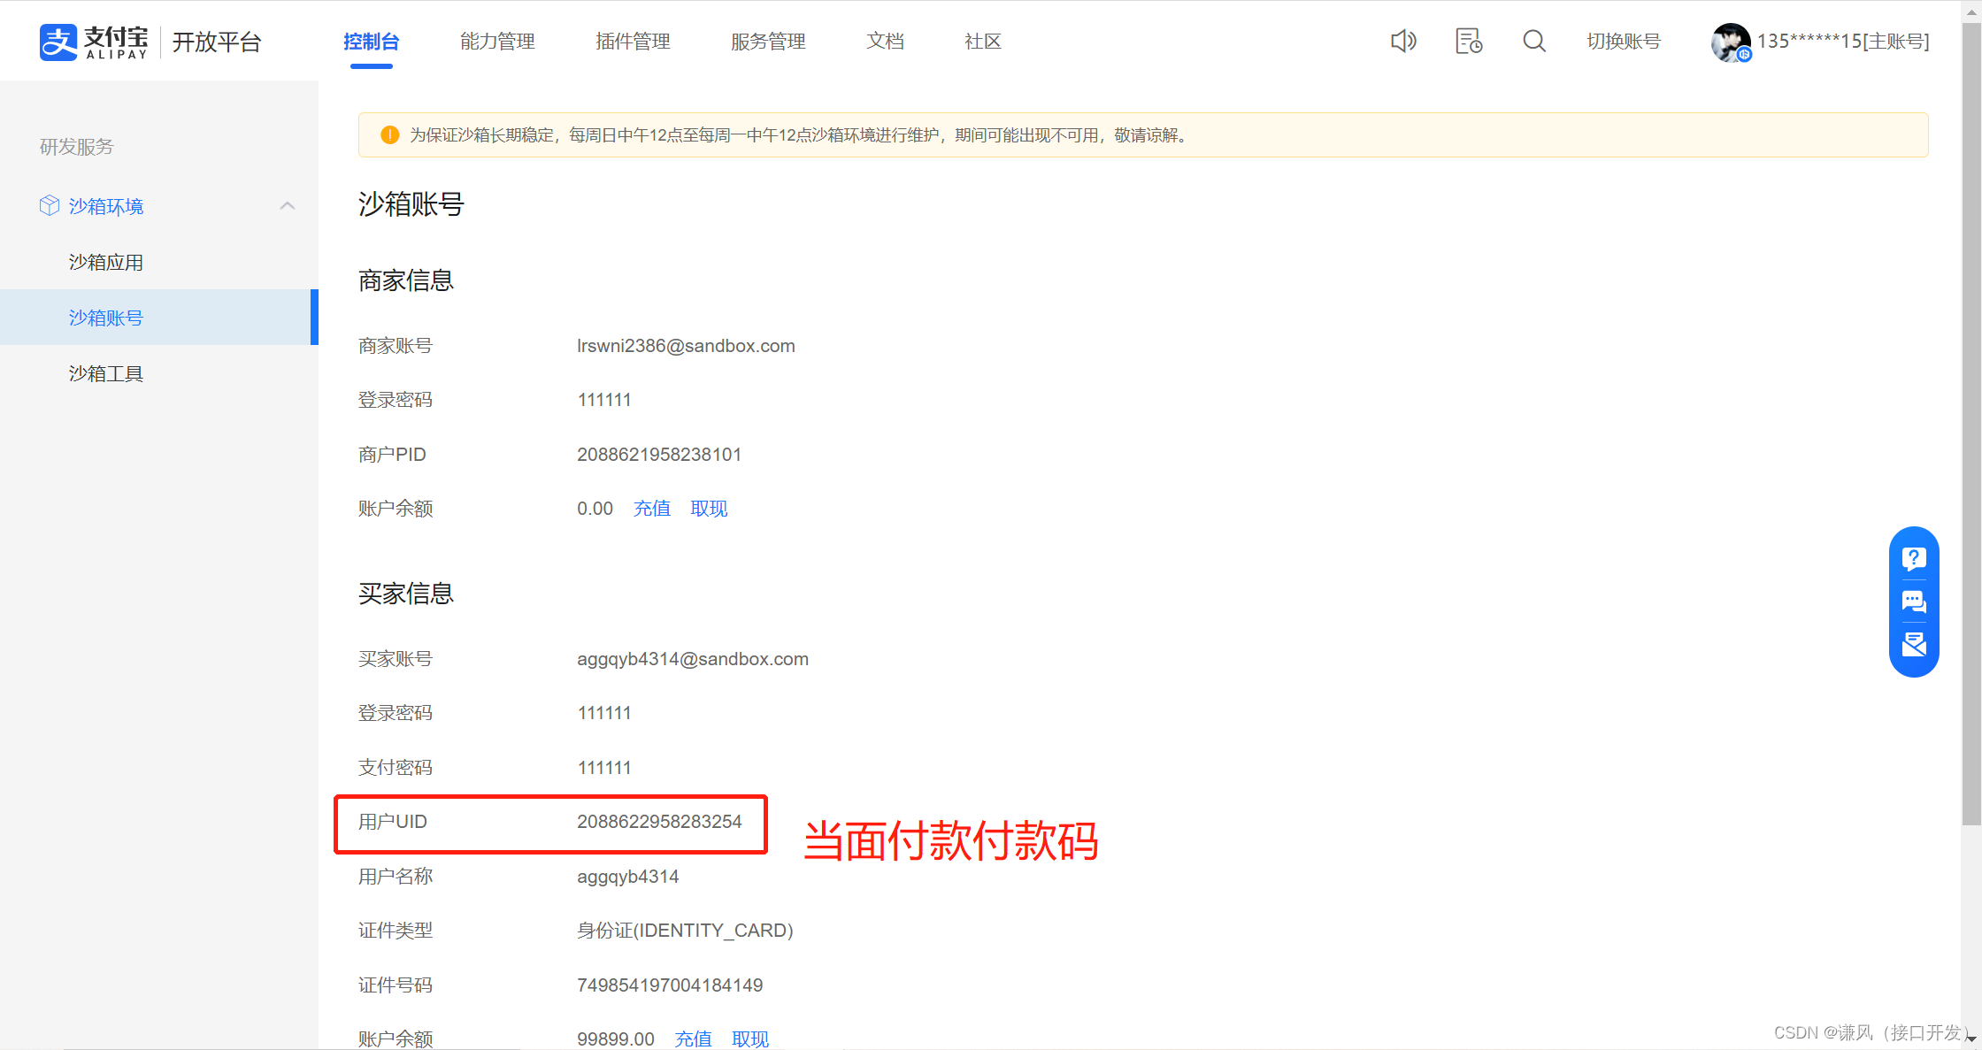Go to the 服务管理 tab
1982x1050 pixels.
(768, 42)
